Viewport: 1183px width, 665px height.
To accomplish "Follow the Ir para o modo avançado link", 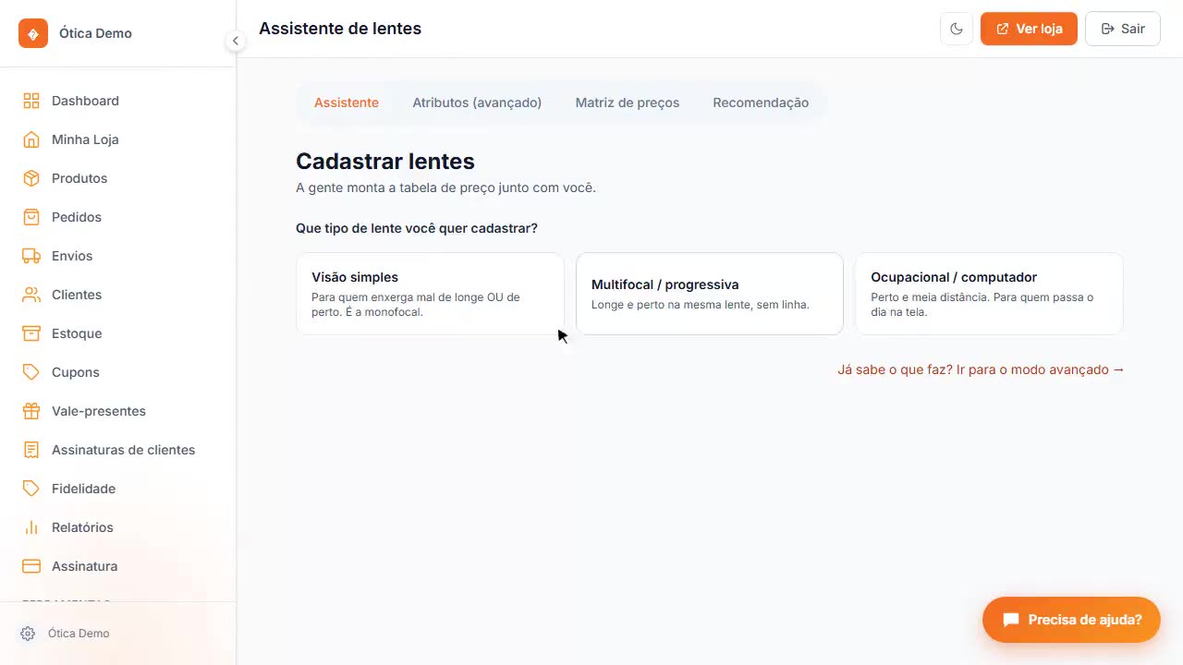I will (x=981, y=369).
